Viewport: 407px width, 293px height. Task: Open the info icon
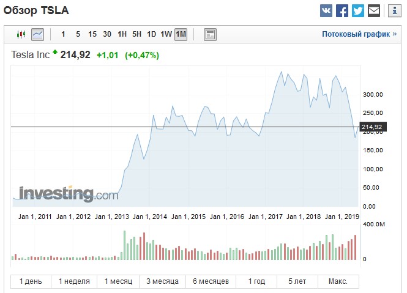point(393,10)
